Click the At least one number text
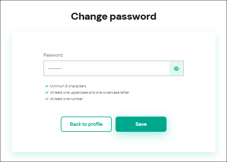This screenshot has height=162, width=227. click(x=66, y=99)
